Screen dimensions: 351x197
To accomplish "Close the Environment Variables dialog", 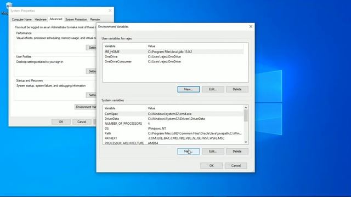I will point(251,26).
